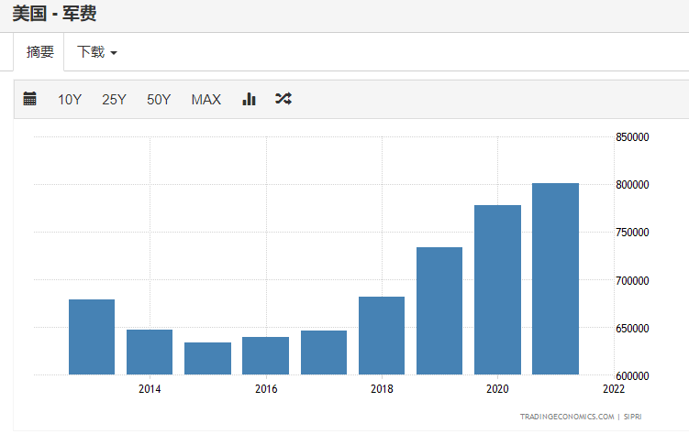Image resolution: width=689 pixels, height=434 pixels.
Task: Click the bar above the 2016 label
Action: [265, 355]
